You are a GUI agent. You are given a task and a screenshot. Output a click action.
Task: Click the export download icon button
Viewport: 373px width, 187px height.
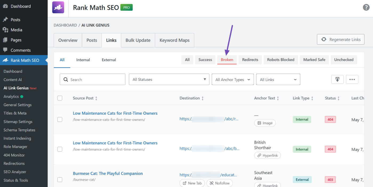coord(337,79)
